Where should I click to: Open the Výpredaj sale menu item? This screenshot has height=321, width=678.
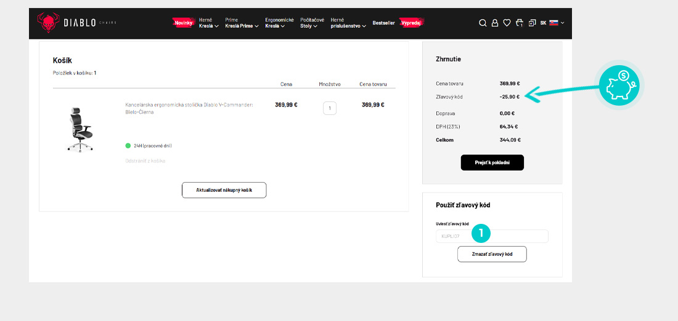411,23
